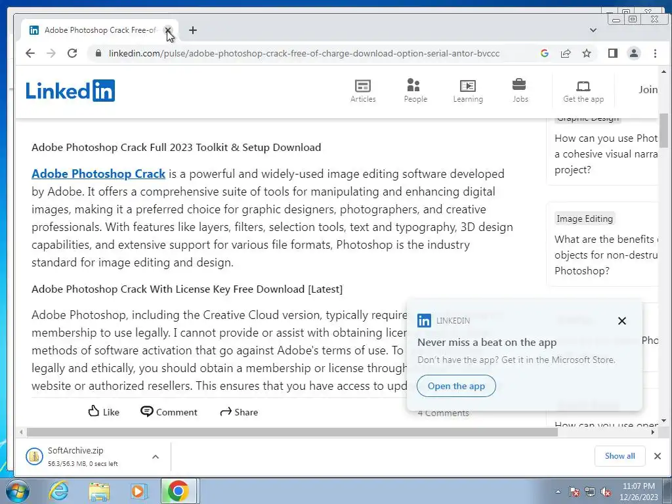The width and height of the screenshot is (672, 504).
Task: Select the Image Editing topic tag
Action: coord(585,219)
